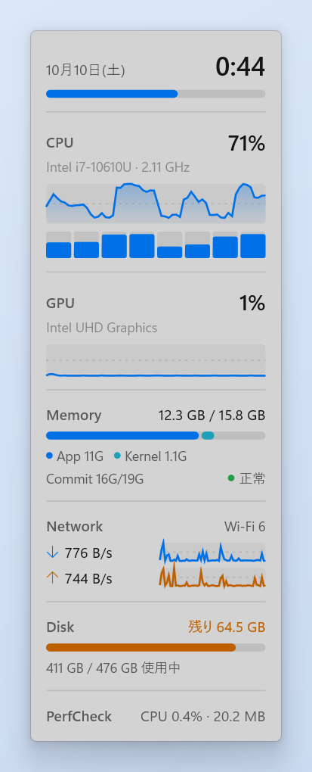Select the CPU section heading

click(60, 143)
